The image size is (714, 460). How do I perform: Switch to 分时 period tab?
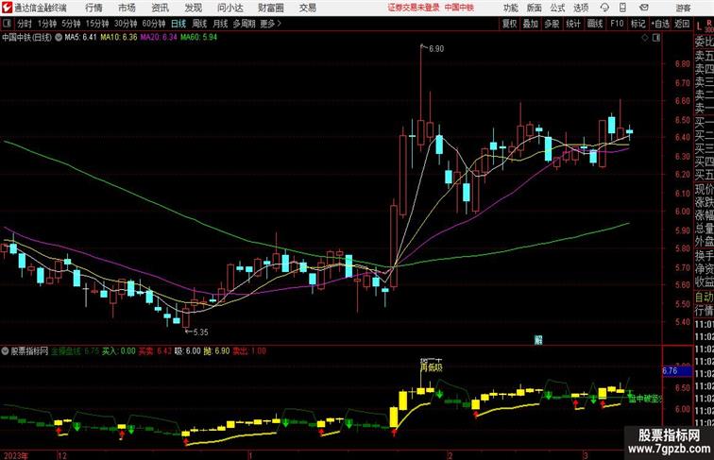pos(25,24)
